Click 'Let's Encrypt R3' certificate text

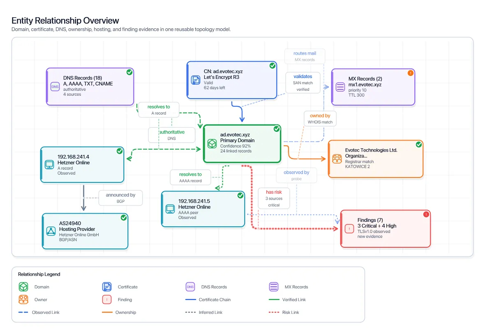coord(222,77)
